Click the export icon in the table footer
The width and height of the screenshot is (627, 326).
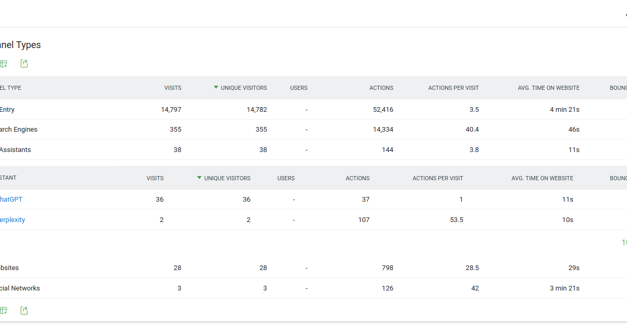click(x=24, y=310)
